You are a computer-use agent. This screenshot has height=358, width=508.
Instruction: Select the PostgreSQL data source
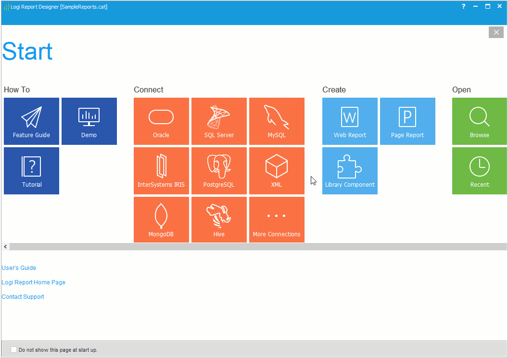(x=219, y=170)
